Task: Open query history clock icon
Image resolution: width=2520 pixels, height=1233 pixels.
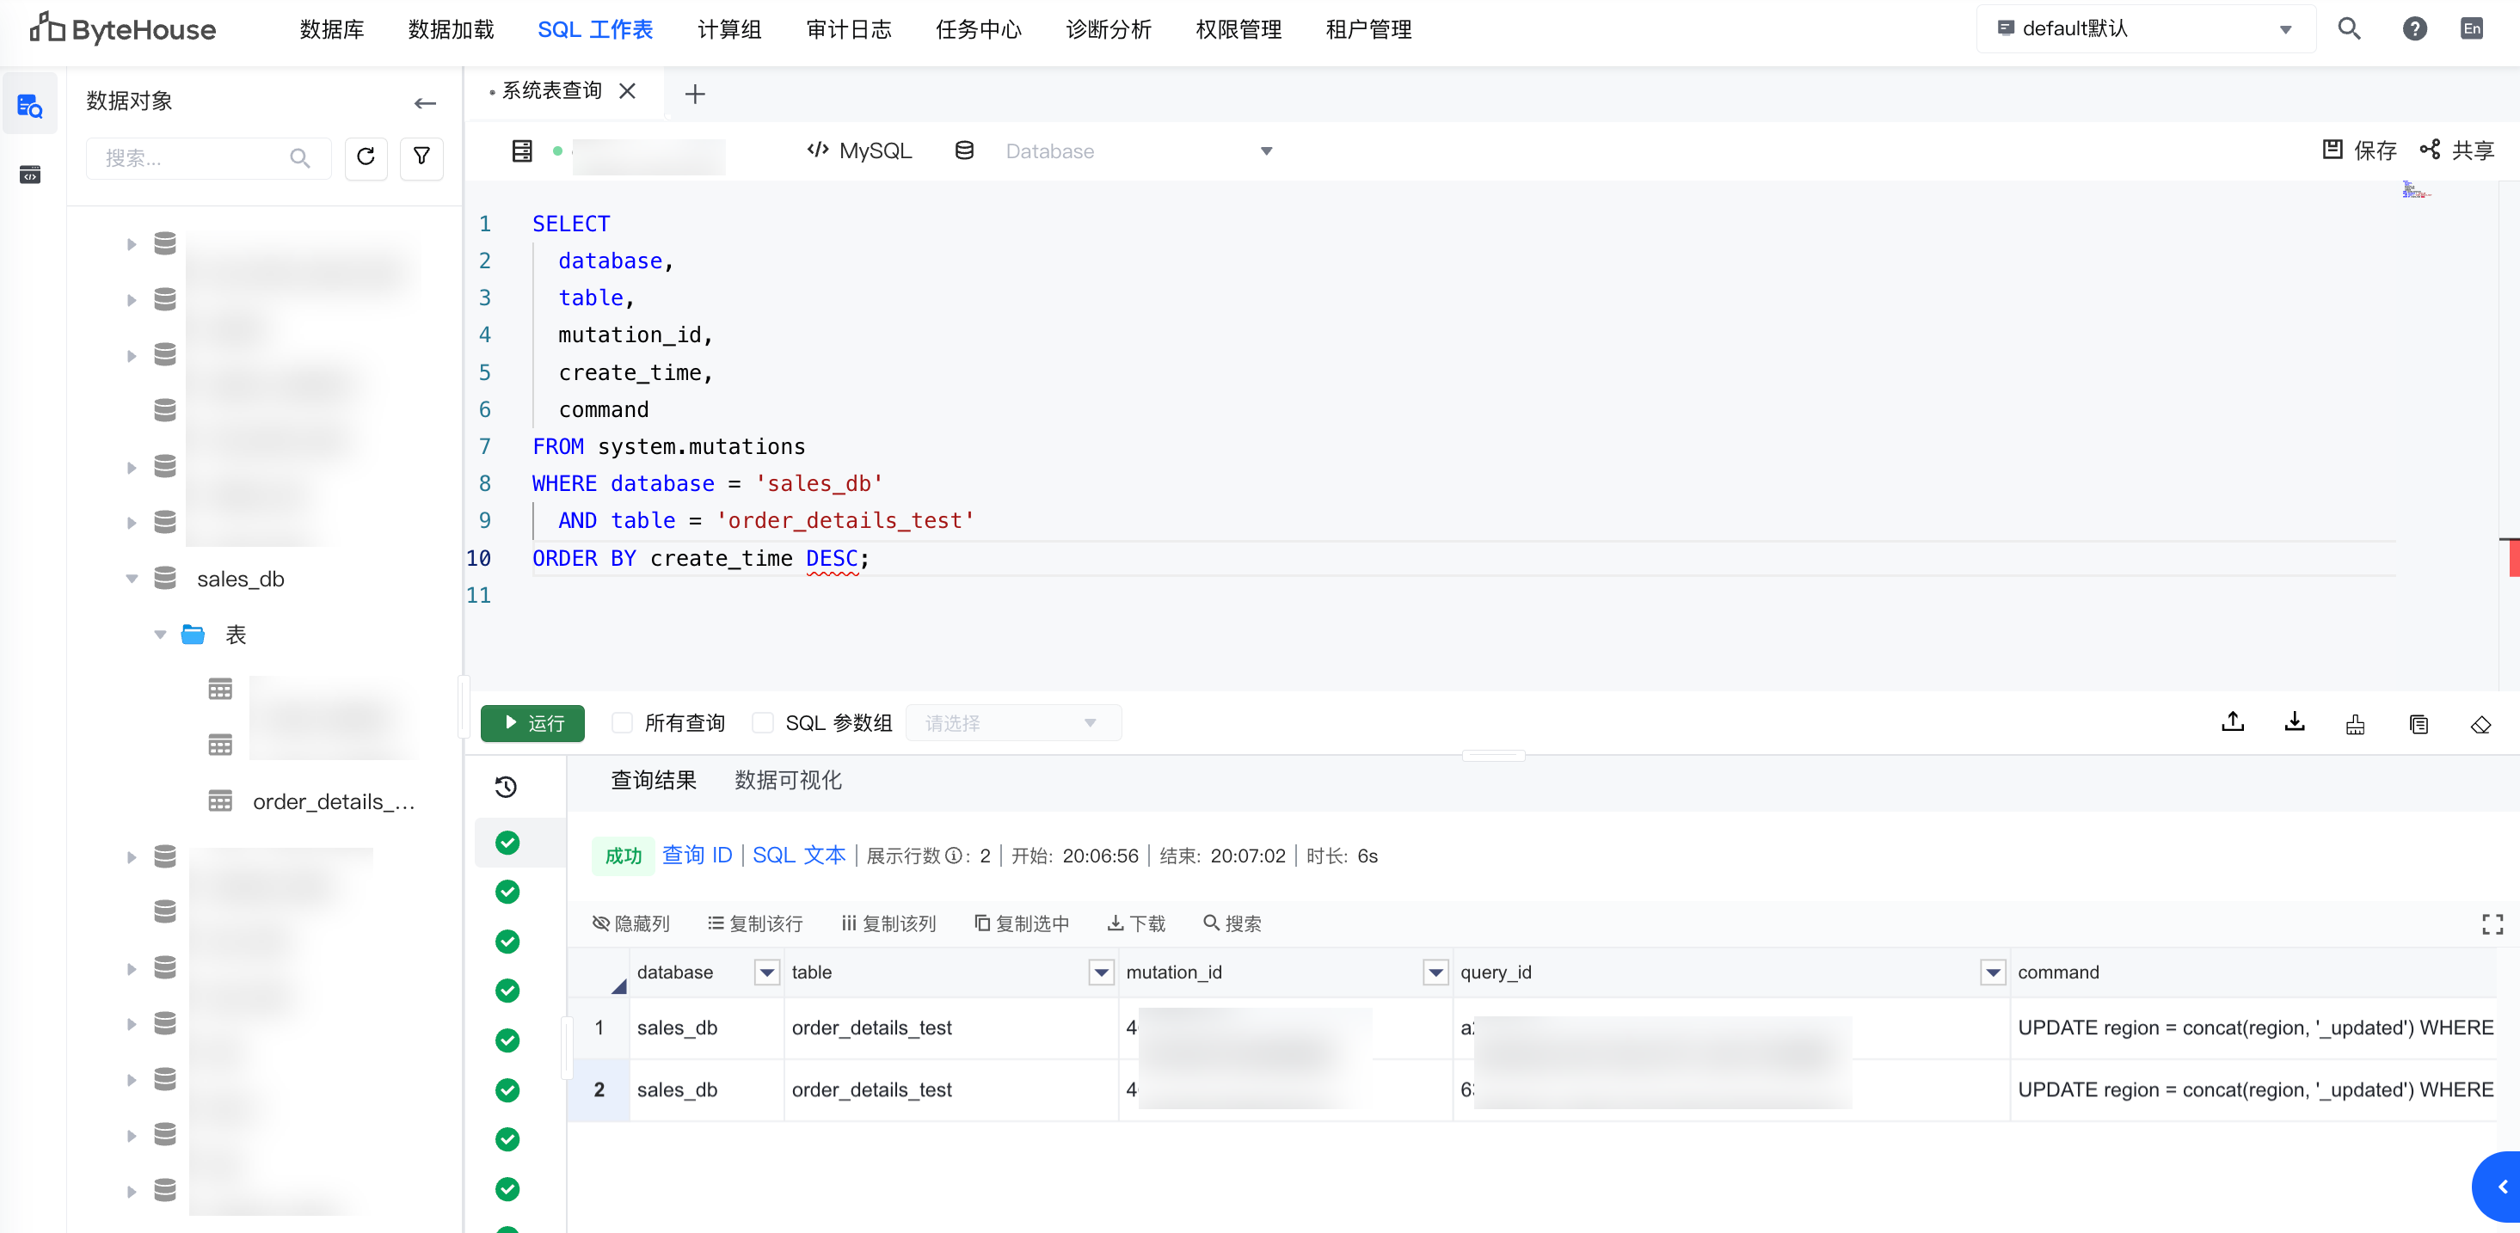Action: click(506, 787)
